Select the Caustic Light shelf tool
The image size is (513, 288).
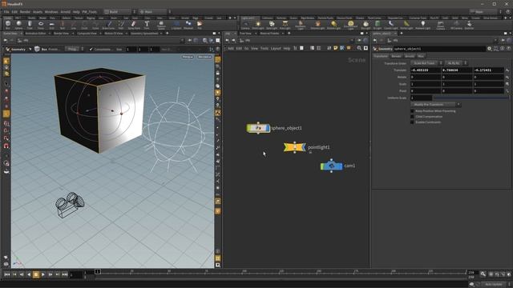point(391,25)
